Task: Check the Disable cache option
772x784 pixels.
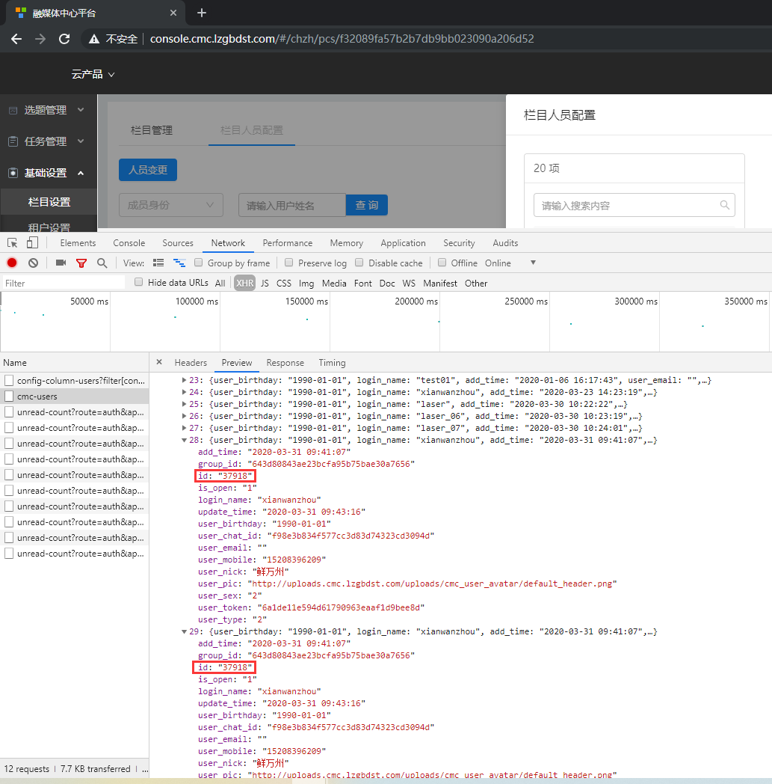Action: point(359,263)
